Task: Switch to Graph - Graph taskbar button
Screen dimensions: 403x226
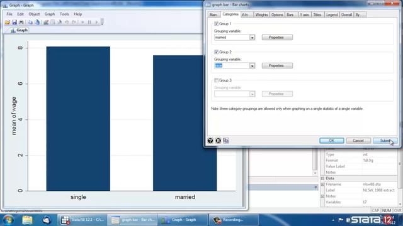Action: click(183, 220)
